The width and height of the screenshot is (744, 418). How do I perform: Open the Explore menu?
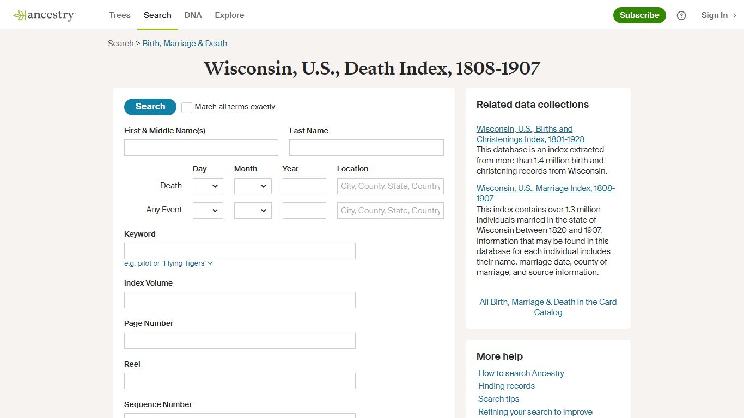229,15
